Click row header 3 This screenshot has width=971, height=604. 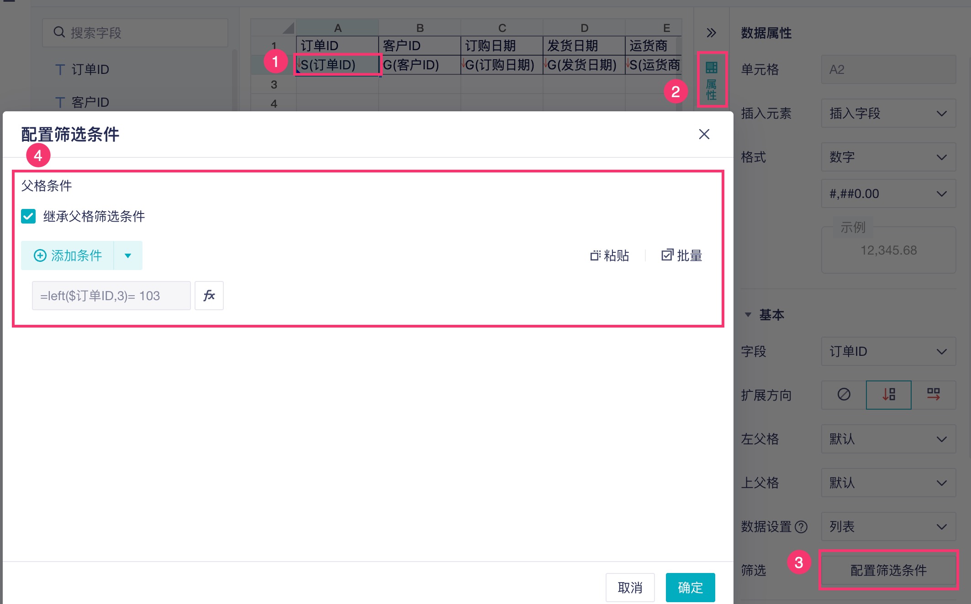coord(274,84)
